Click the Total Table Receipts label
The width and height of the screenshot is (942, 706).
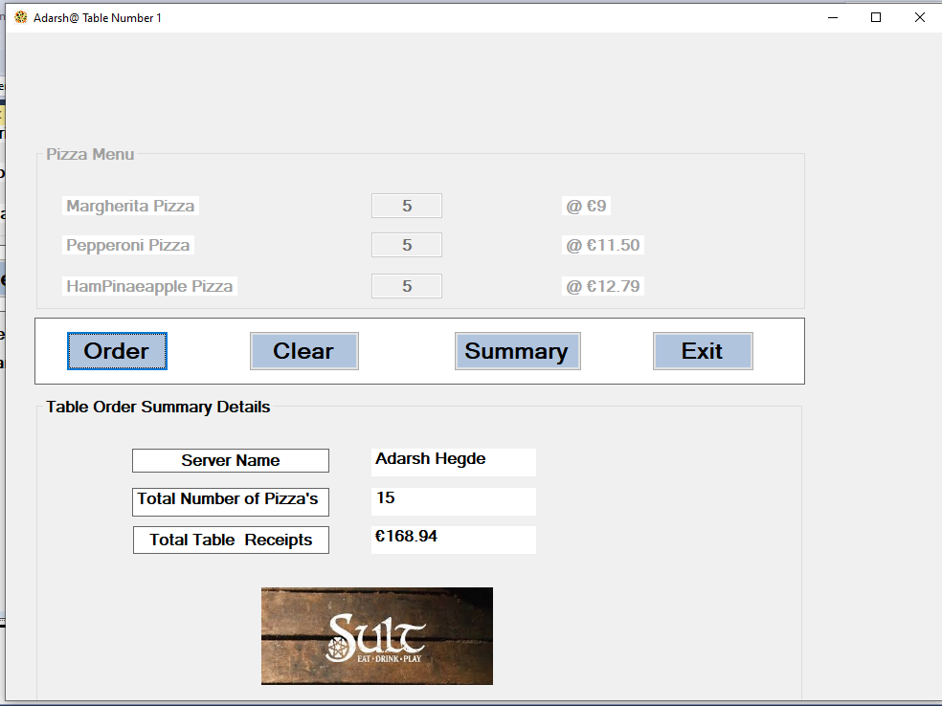(x=230, y=539)
